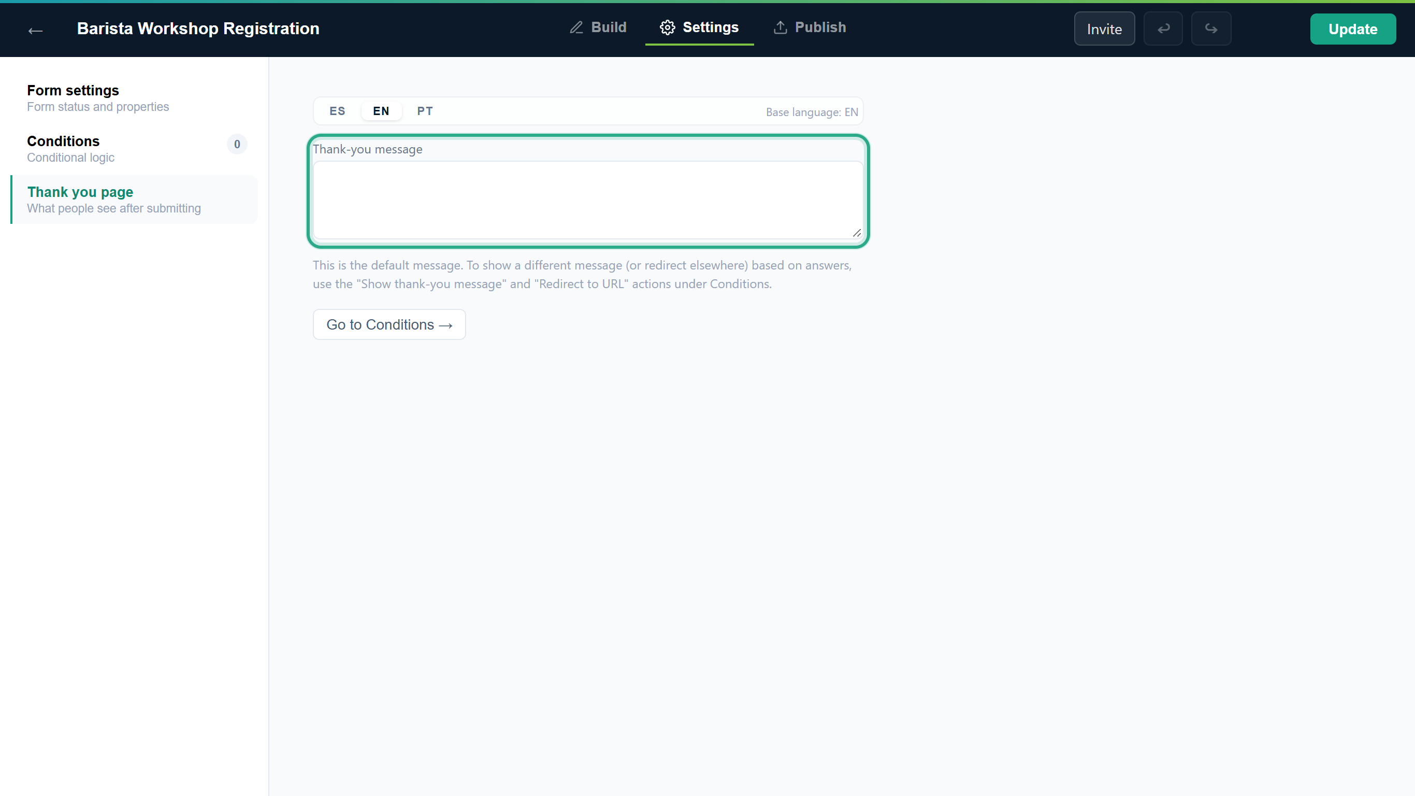This screenshot has width=1415, height=796.
Task: Click the Barista Workshop Registration title
Action: [x=198, y=29]
